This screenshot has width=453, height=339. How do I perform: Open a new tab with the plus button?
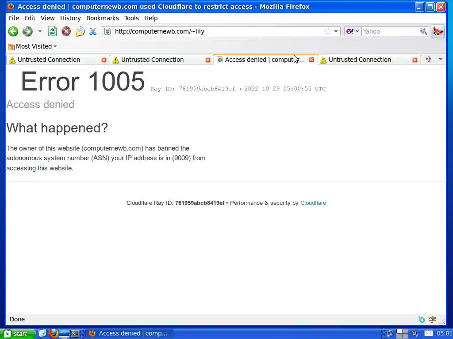[x=428, y=59]
